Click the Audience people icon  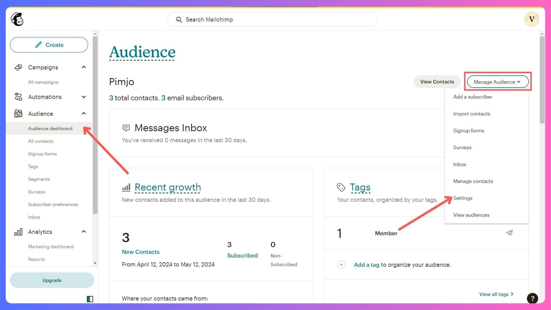pos(18,114)
